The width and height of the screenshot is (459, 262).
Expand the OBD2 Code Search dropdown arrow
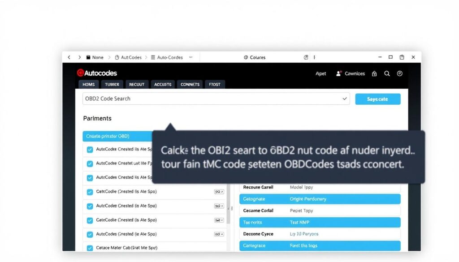pyautogui.click(x=345, y=99)
